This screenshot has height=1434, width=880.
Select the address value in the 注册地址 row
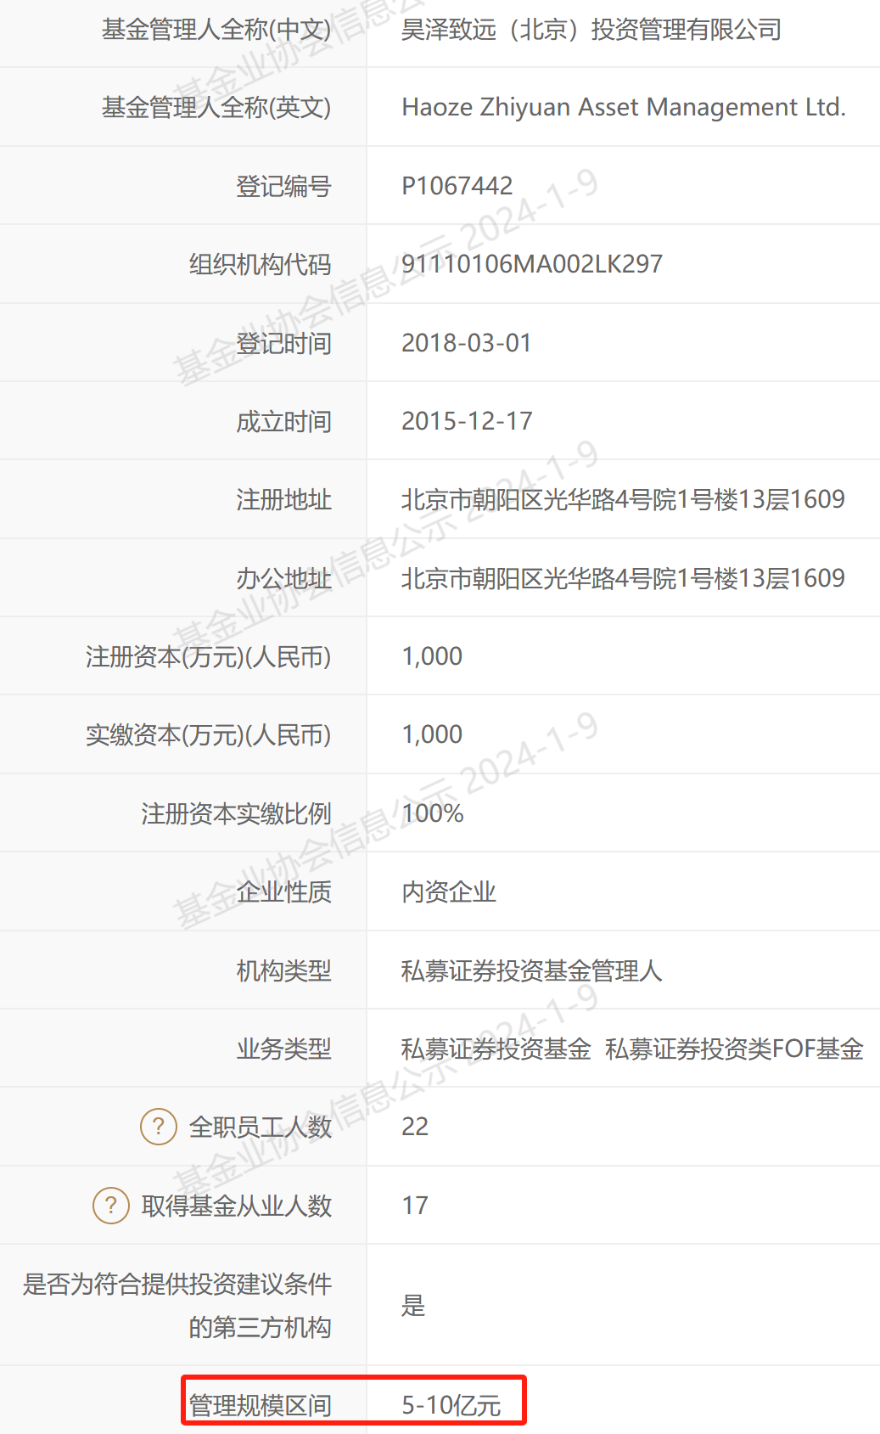pos(623,499)
